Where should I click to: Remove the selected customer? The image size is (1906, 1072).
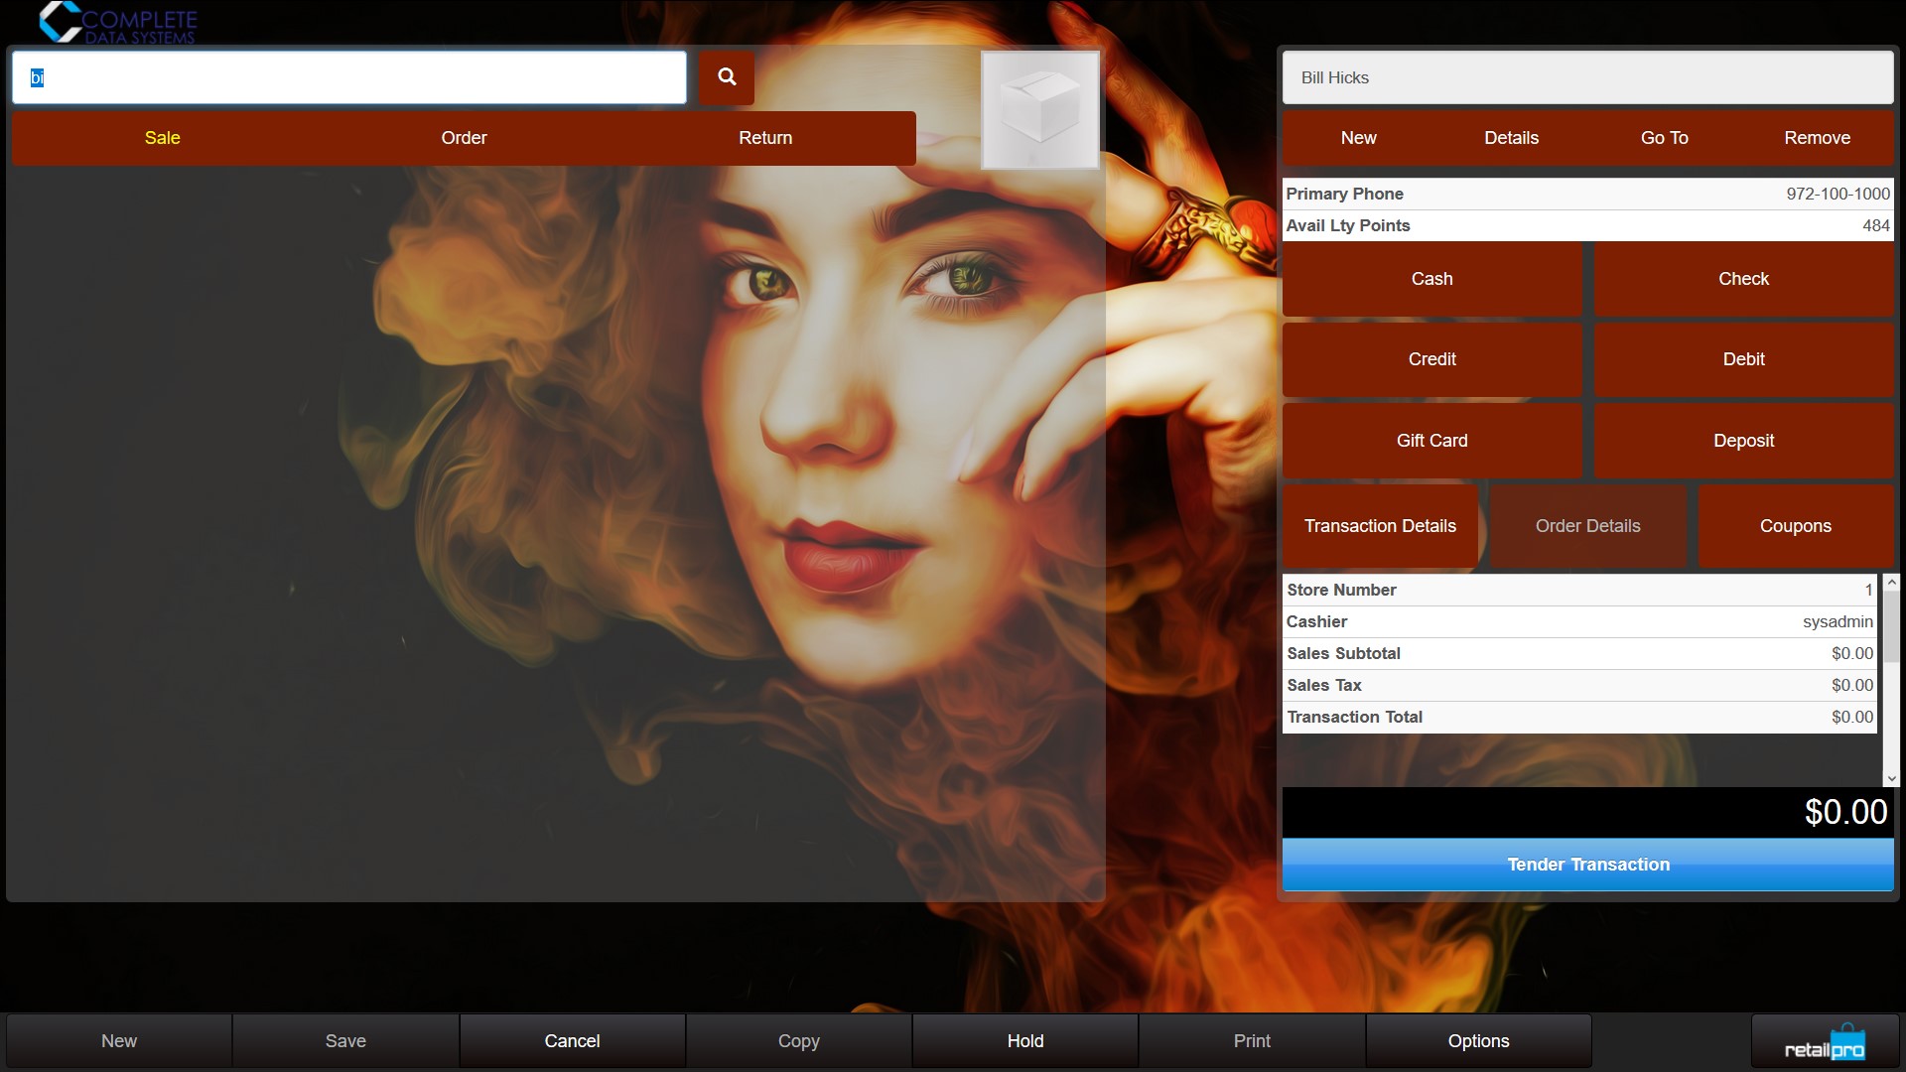tap(1817, 138)
